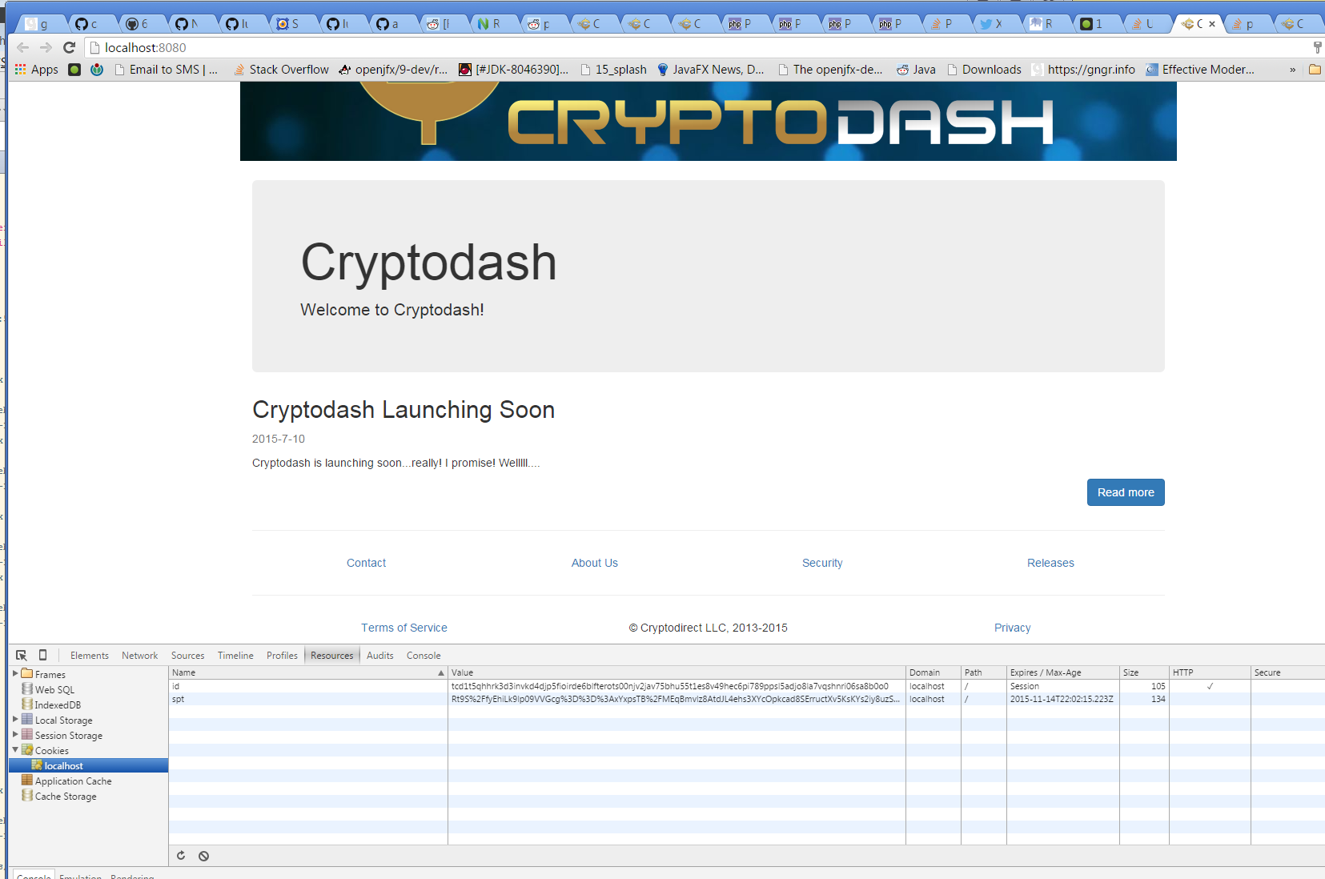Screen dimensions: 1325x879
Task: Click the Size column header
Action: pyautogui.click(x=1144, y=672)
